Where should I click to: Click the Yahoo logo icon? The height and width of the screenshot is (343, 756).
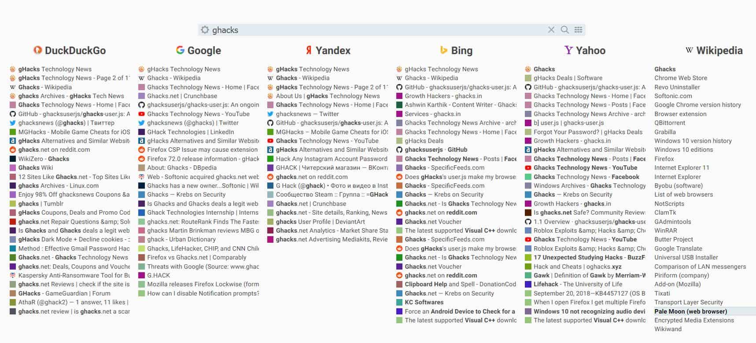[x=568, y=50]
